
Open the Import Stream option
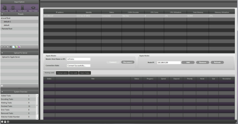(x=22, y=9)
